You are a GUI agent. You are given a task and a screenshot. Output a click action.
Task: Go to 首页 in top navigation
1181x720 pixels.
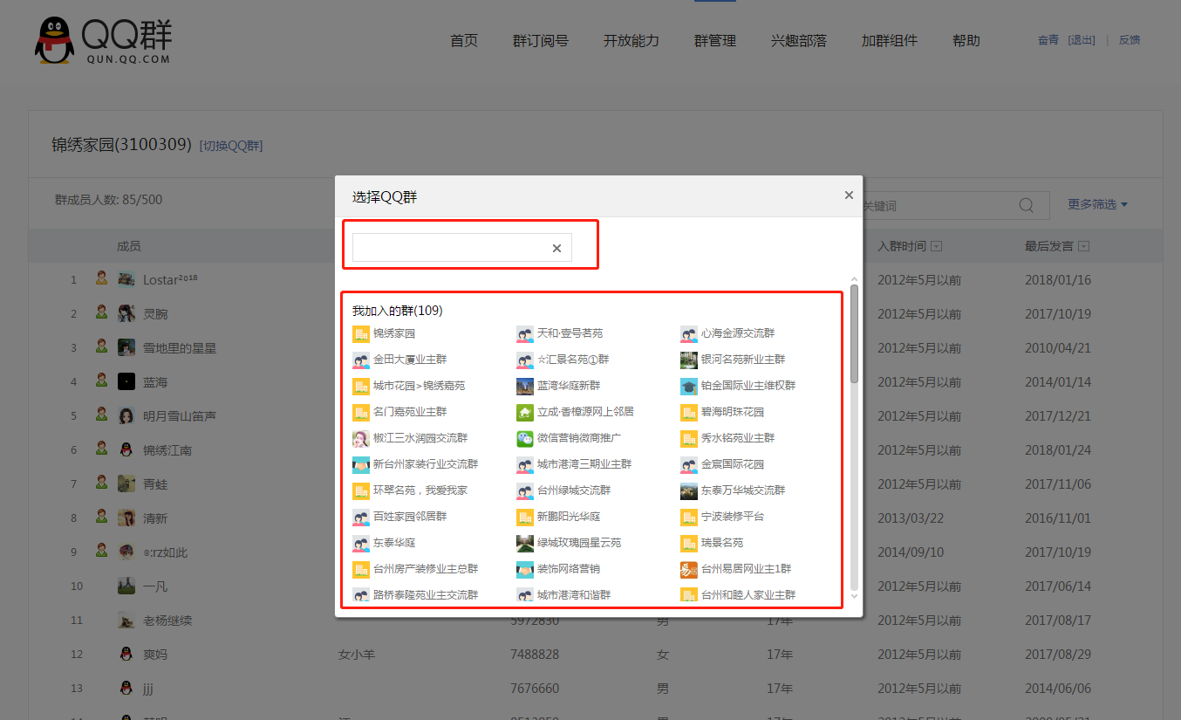pyautogui.click(x=464, y=41)
